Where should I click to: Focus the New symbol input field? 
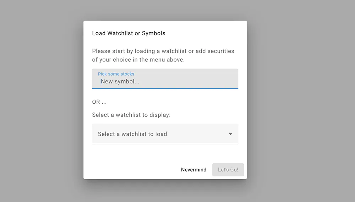165,78
